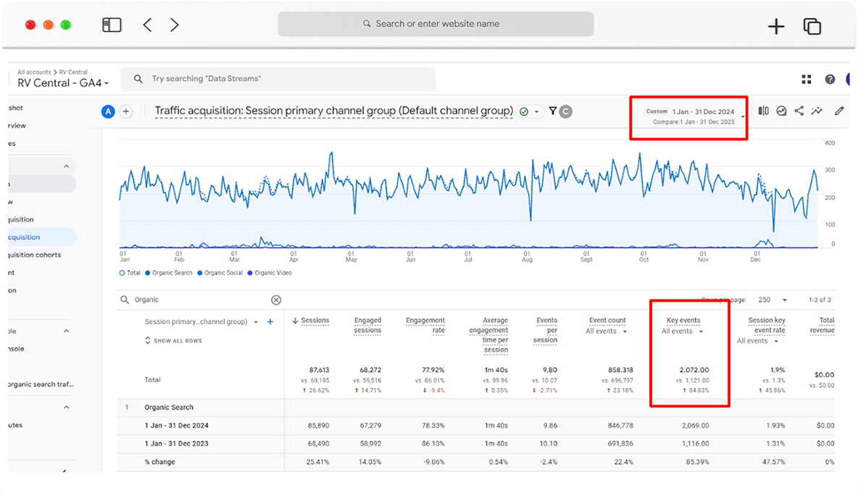The width and height of the screenshot is (858, 503).
Task: Open the trend line annotations icon
Action: coord(817,111)
